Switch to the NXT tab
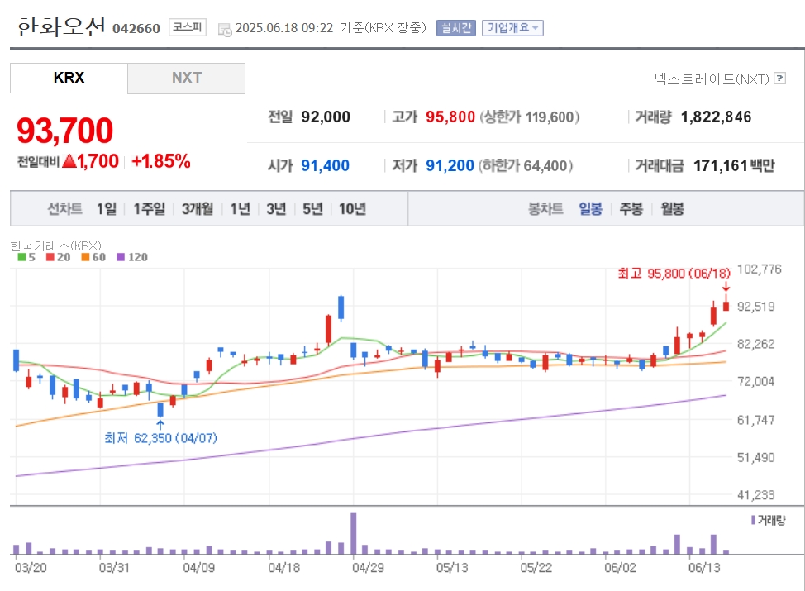 (x=186, y=78)
